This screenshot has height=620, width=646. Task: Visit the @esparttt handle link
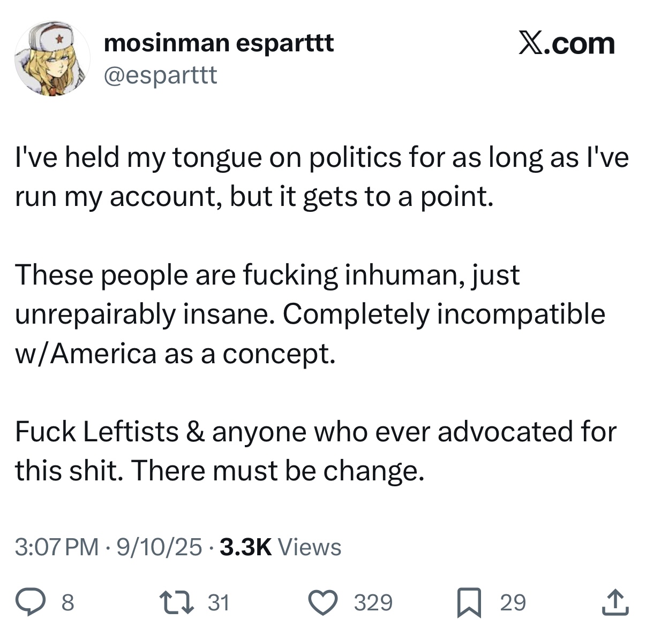160,76
